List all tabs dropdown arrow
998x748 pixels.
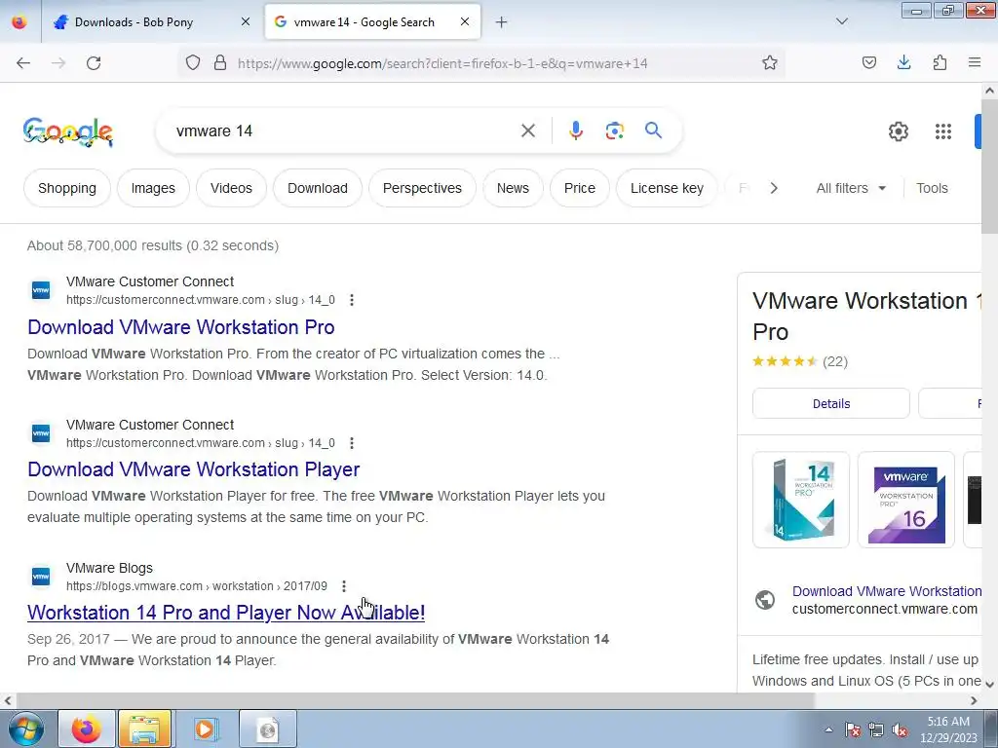(842, 21)
